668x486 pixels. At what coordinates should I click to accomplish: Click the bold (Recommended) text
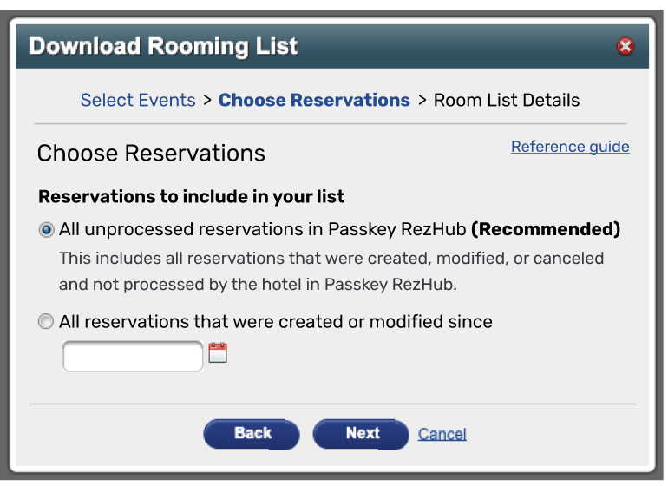coord(546,229)
